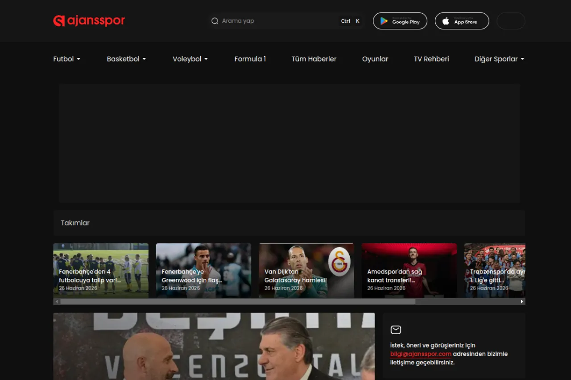Go to Tüm Haberler page
The width and height of the screenshot is (571, 380).
[314, 59]
